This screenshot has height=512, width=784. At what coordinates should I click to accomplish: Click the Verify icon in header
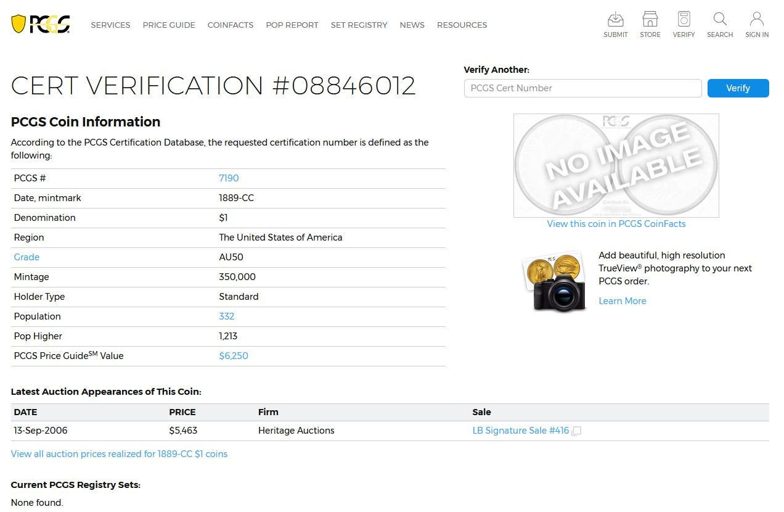684,25
